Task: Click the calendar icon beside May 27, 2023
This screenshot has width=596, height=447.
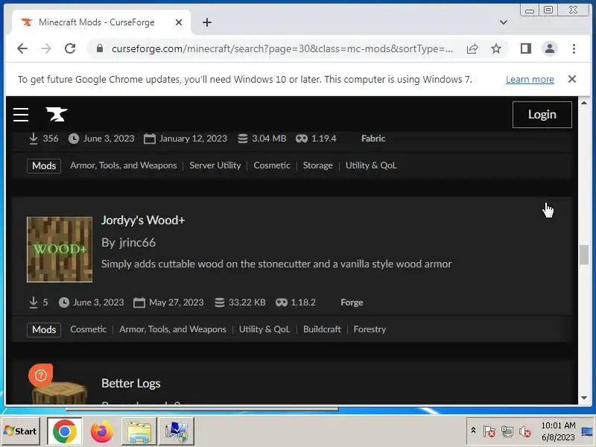Action: pyautogui.click(x=139, y=302)
